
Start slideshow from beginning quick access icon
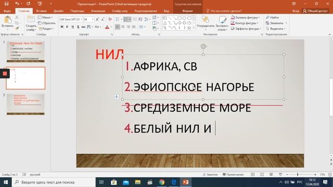pos(40,4)
